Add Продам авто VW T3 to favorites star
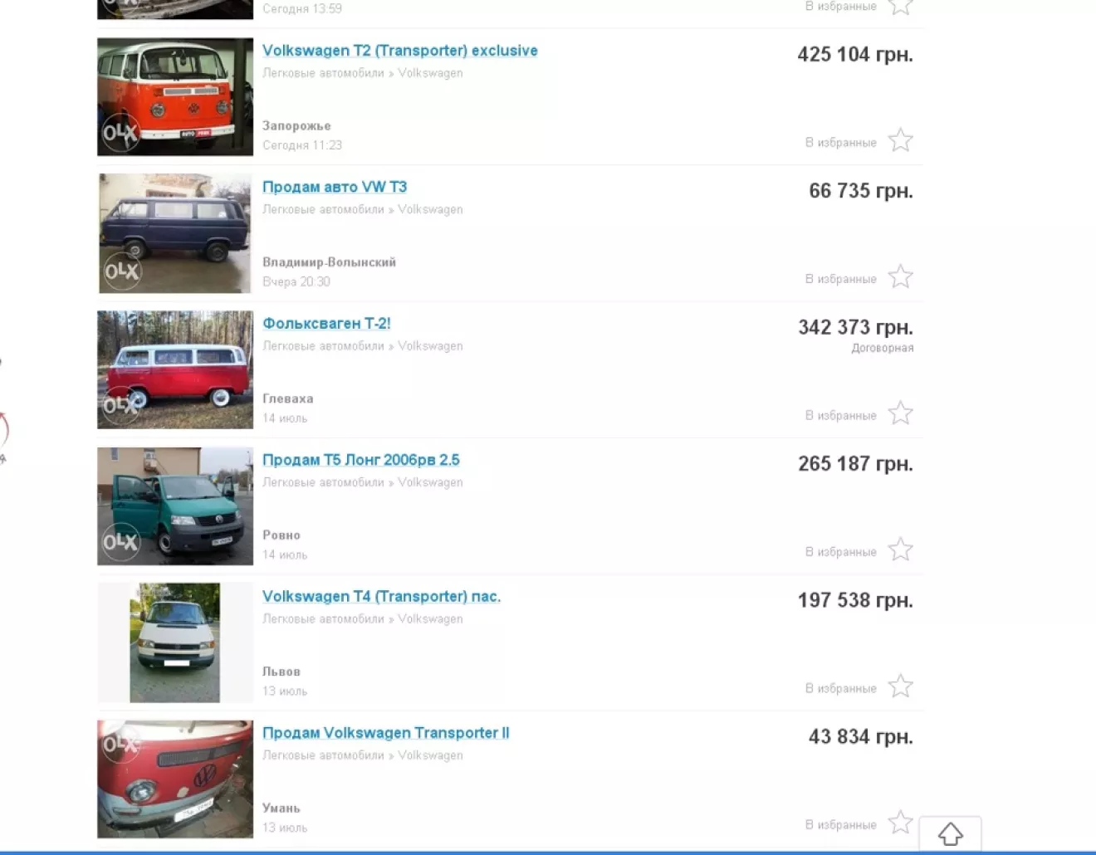The width and height of the screenshot is (1096, 855). (901, 276)
